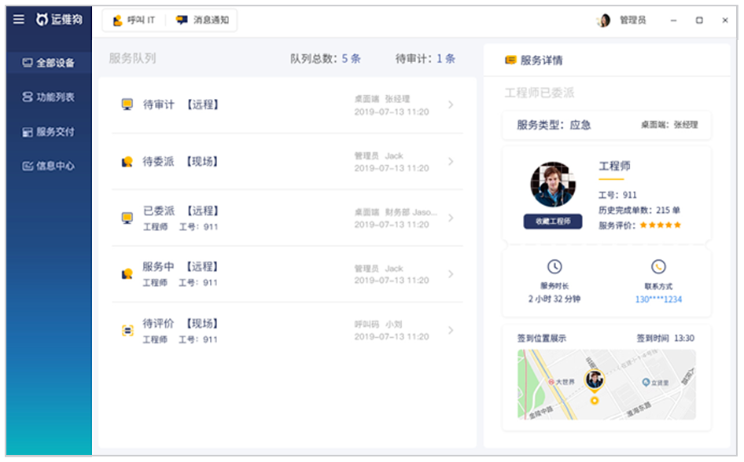Click the engineer pin on the map
Viewport: 744px width, 462px height.
pyautogui.click(x=594, y=380)
